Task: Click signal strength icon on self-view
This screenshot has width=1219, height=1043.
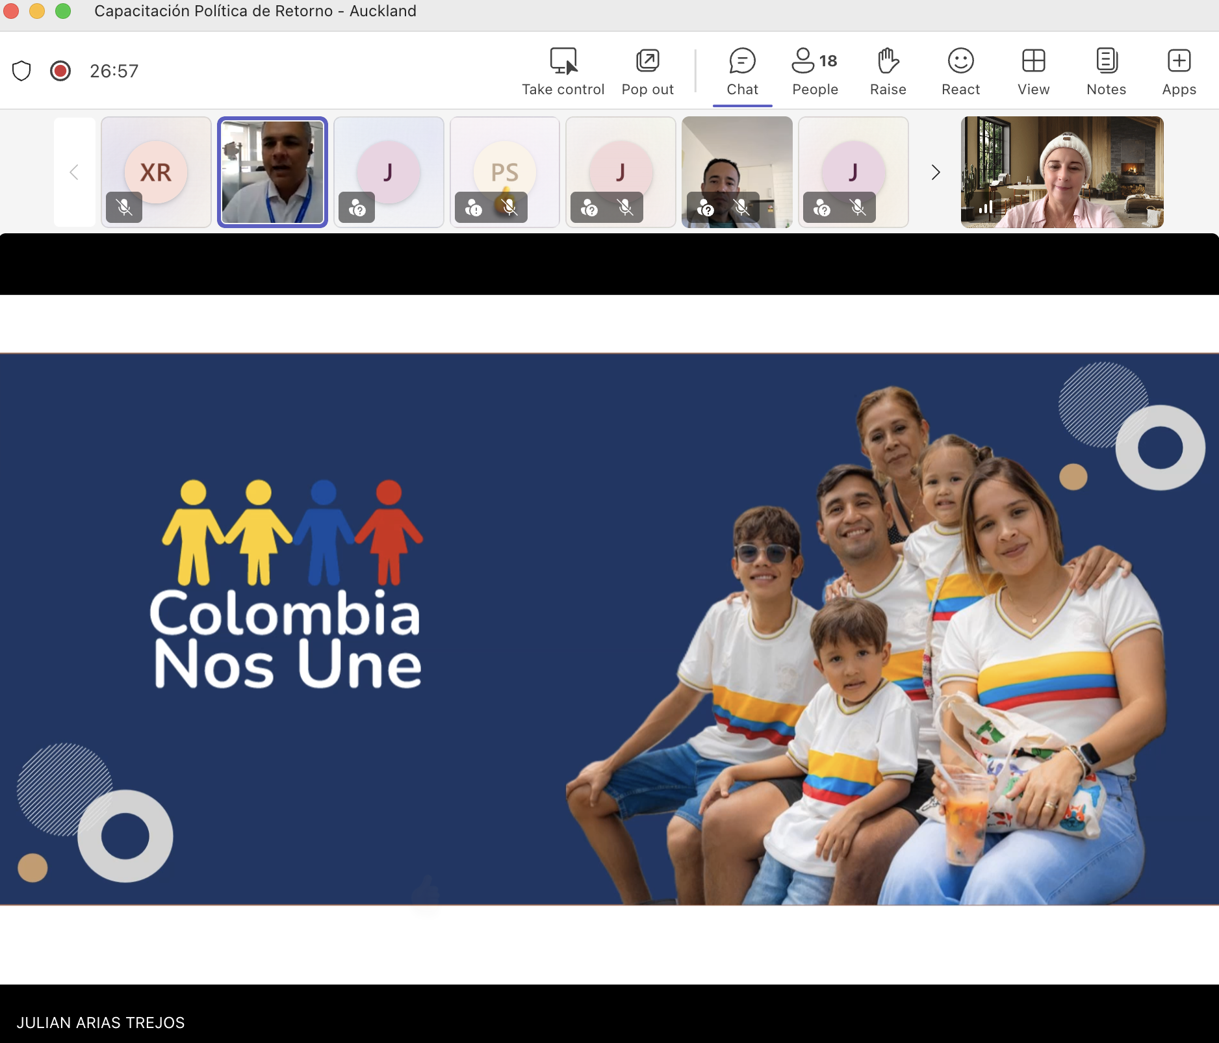Action: pyautogui.click(x=986, y=208)
